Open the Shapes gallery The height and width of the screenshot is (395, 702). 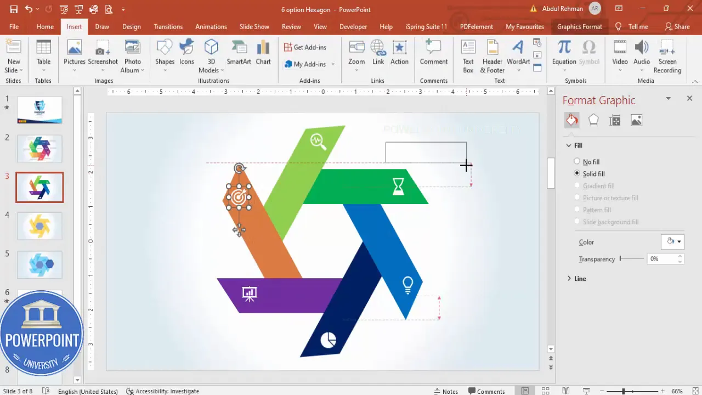point(165,57)
